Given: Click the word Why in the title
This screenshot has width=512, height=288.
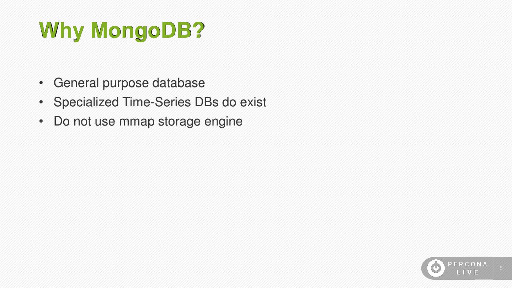Looking at the screenshot, I should 61,30.
